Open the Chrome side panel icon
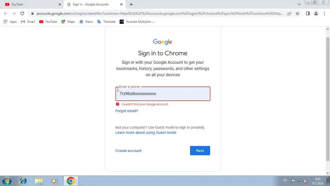 click(x=308, y=13)
